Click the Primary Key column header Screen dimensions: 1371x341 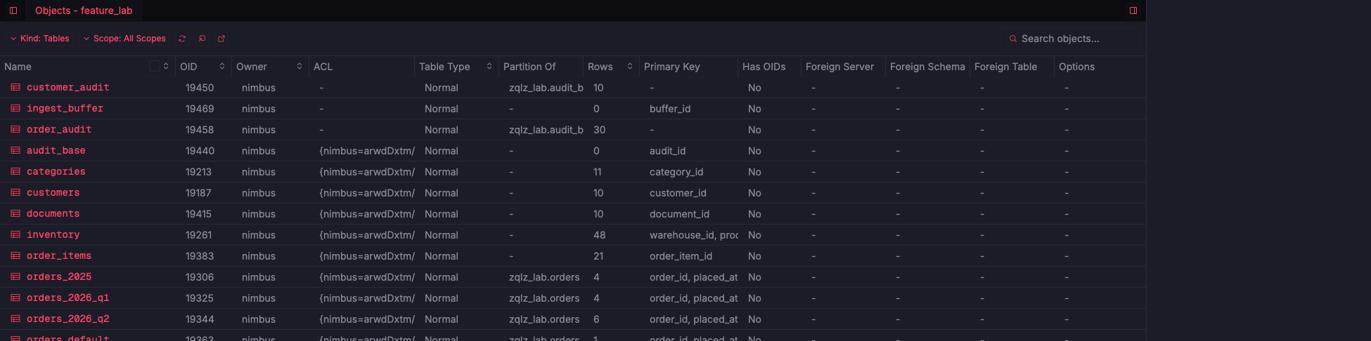(689, 67)
